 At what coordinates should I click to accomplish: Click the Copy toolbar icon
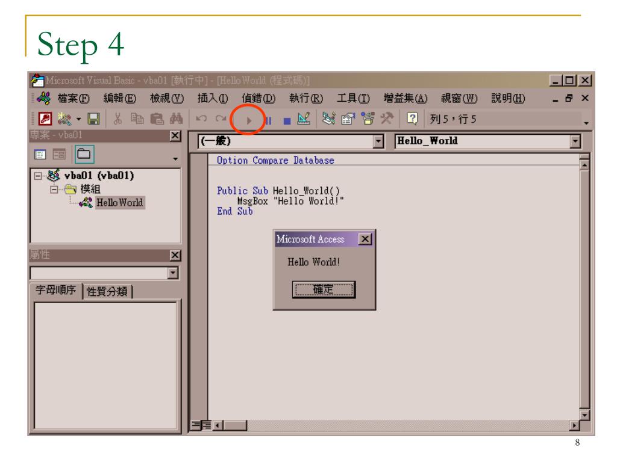pos(137,119)
